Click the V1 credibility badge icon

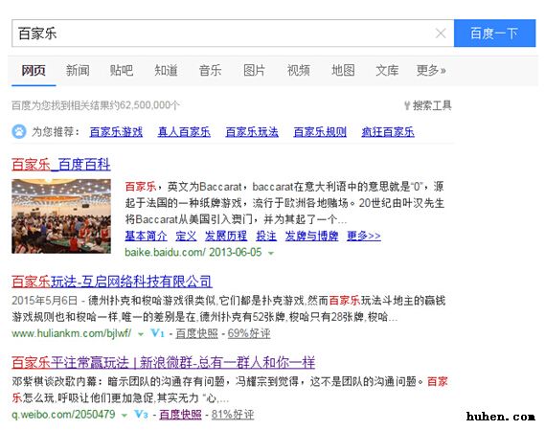pos(157,333)
